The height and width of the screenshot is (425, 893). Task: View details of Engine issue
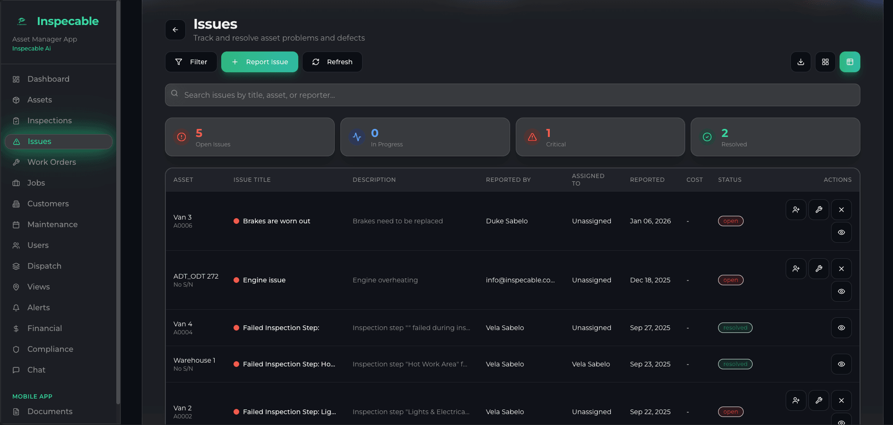click(x=841, y=291)
